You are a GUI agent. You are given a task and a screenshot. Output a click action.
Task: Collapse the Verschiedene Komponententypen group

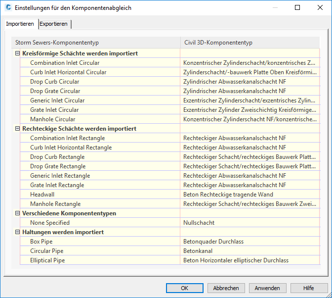pos(18,213)
